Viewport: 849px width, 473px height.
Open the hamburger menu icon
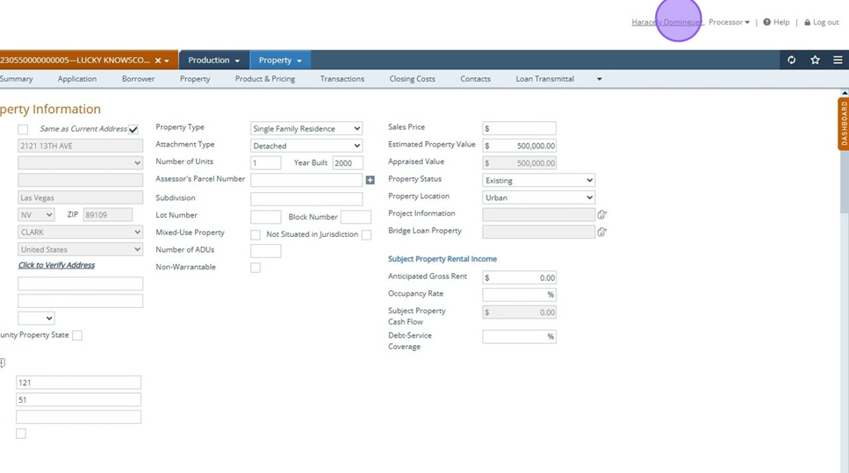838,61
